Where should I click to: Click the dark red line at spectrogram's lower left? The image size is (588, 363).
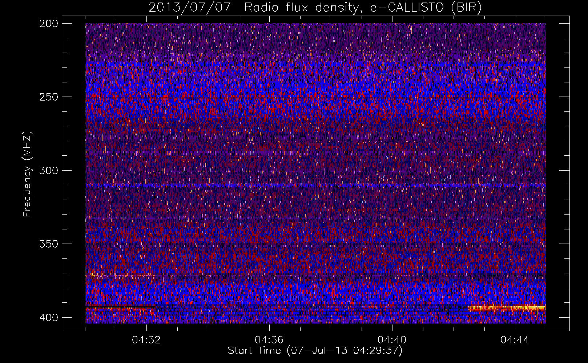120,307
